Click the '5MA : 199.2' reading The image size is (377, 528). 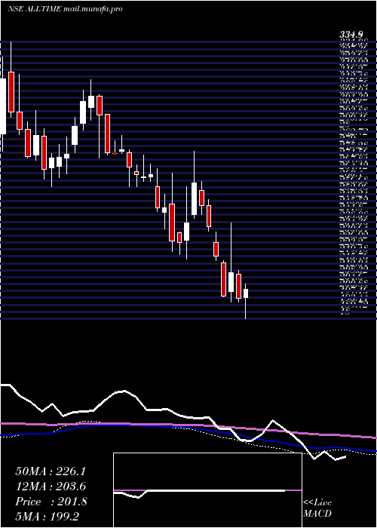(48, 517)
